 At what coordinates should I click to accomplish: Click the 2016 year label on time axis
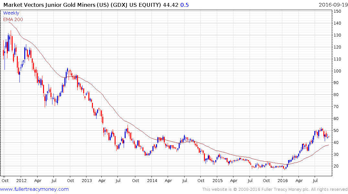pyautogui.click(x=283, y=180)
